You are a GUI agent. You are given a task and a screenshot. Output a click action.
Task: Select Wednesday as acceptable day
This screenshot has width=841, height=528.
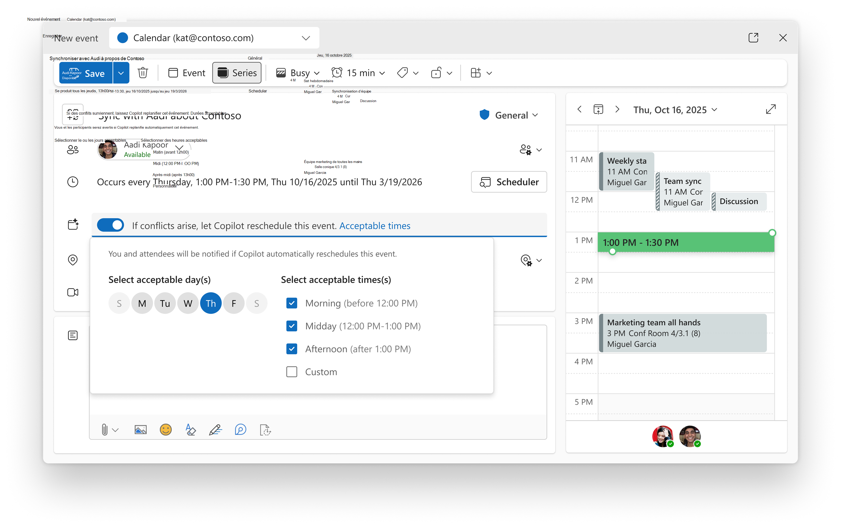click(188, 303)
